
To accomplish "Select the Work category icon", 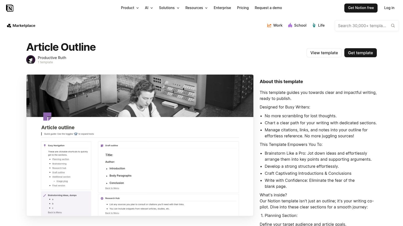I will (269, 25).
